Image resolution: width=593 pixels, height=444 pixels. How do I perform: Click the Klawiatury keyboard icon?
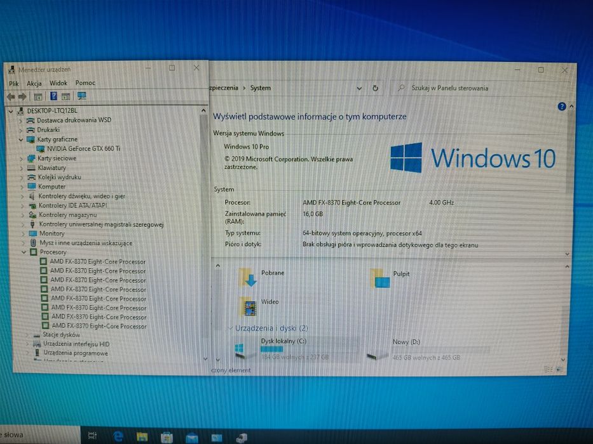(31, 167)
